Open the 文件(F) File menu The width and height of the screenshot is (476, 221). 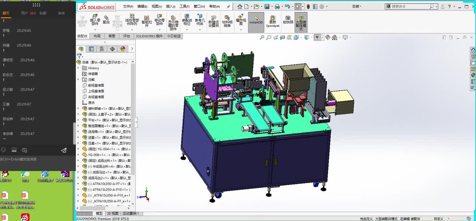click(128, 6)
